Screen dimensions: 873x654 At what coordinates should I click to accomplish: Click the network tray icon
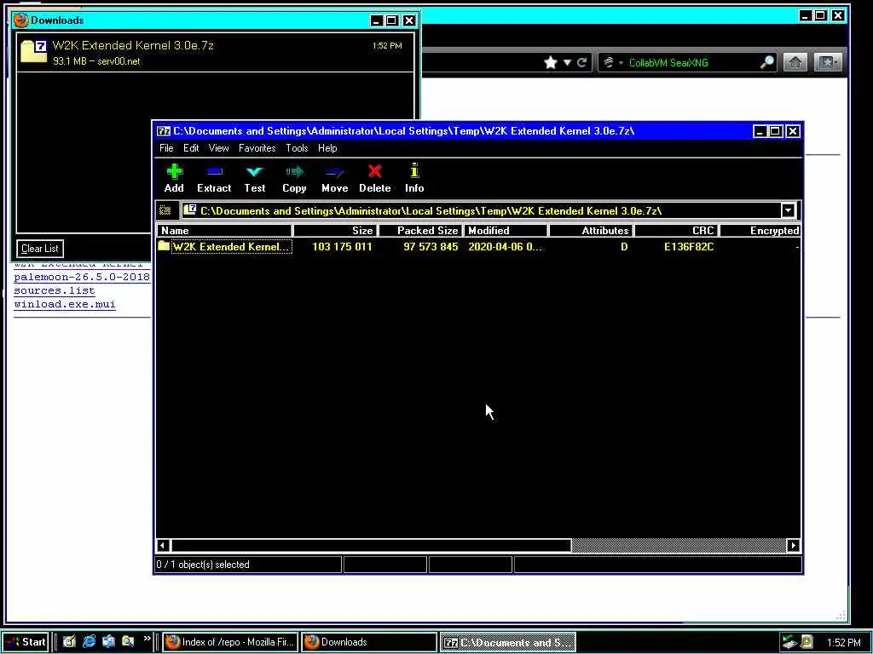789,642
